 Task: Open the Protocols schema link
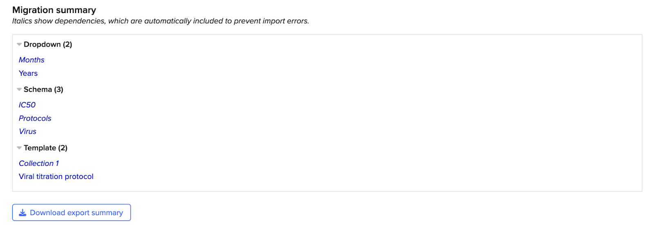point(35,118)
